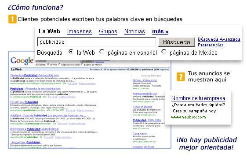Click the orange number 1 step icon

point(12,19)
